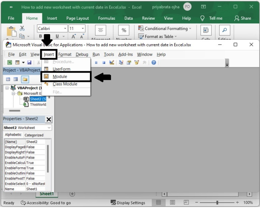Click the zoom out minus button
Image resolution: width=260 pixels, height=208 pixels.
pyautogui.click(x=196, y=202)
